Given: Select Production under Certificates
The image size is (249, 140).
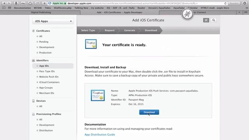Looking at the screenshot, I should pos(45,52).
